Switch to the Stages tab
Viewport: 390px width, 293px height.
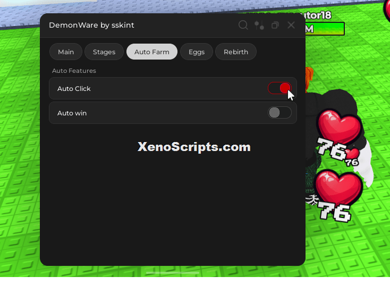click(104, 52)
